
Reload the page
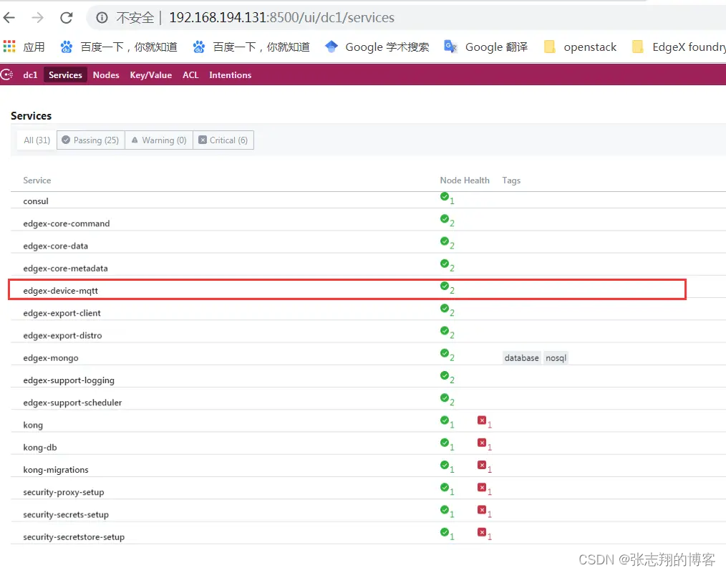(65, 18)
